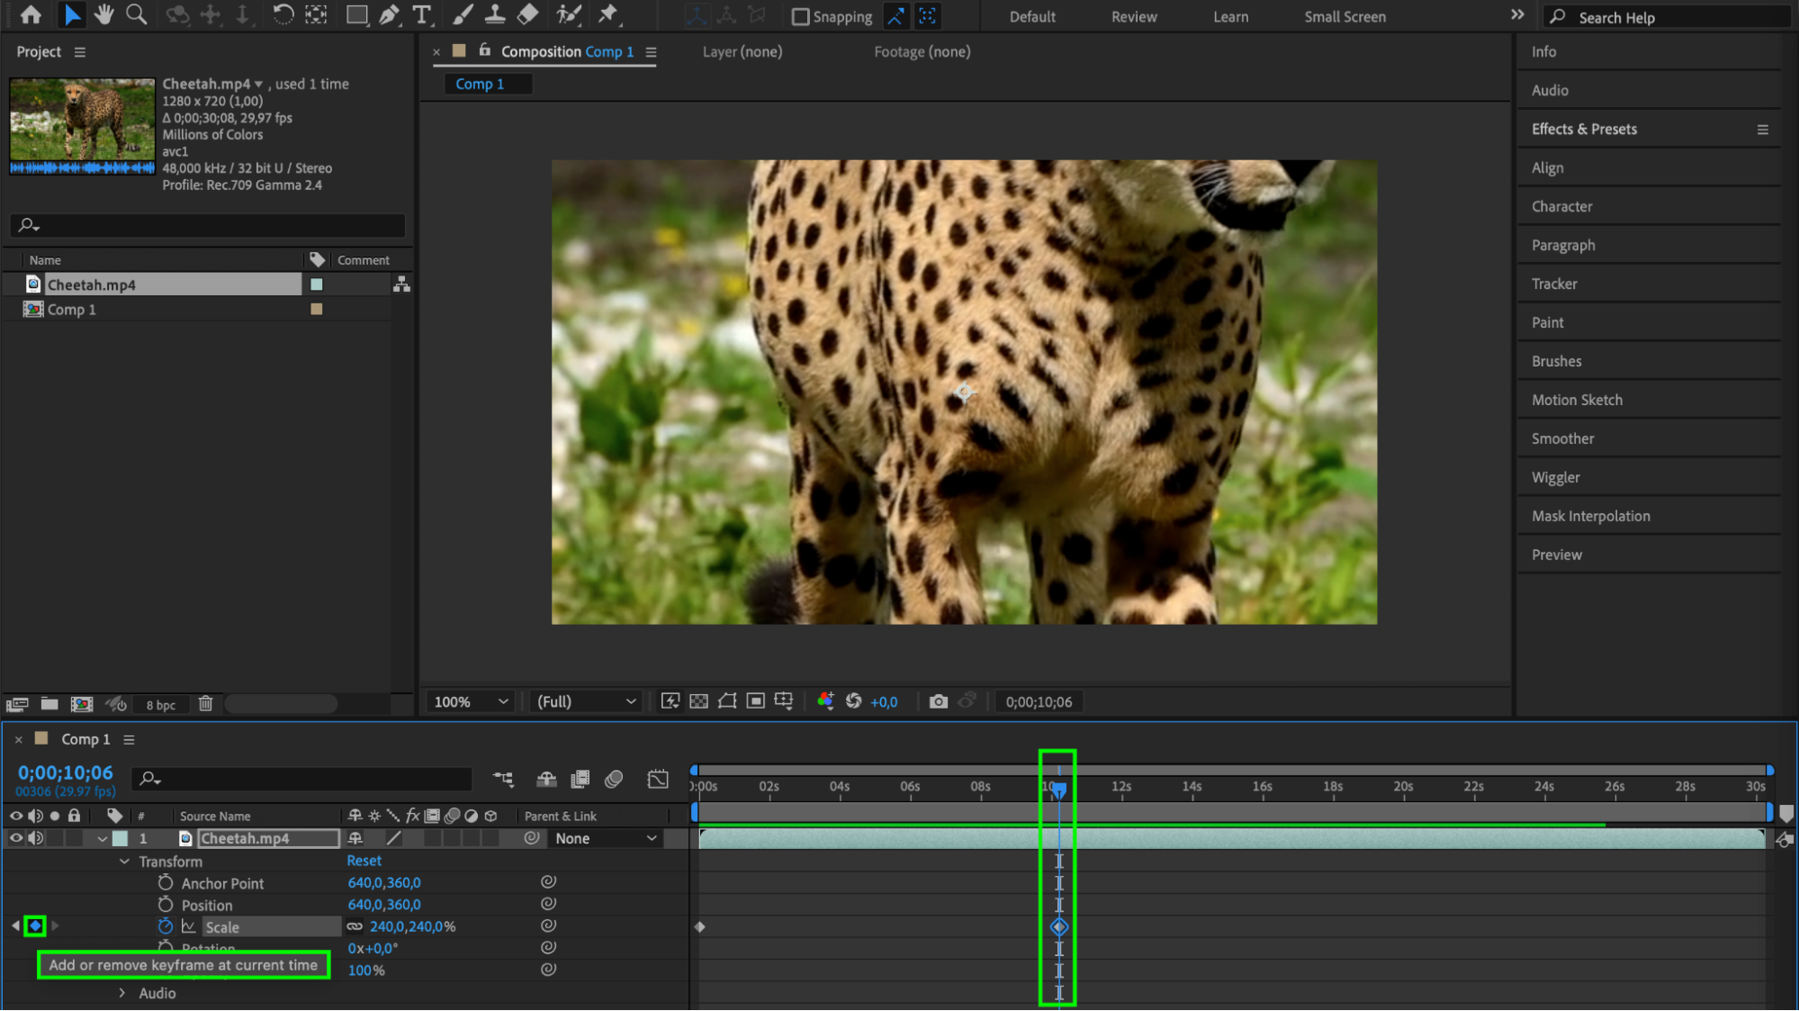This screenshot has width=1799, height=1011.
Task: Click Scale stopwatch icon
Action: click(166, 926)
